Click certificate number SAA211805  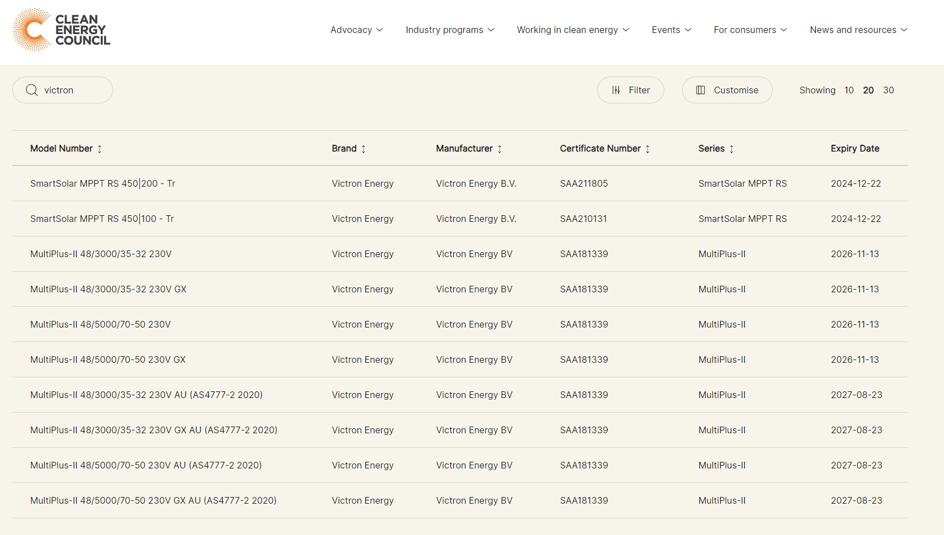point(584,183)
